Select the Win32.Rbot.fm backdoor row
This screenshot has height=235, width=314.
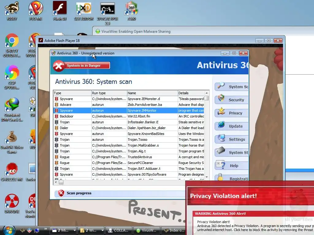pos(129,116)
